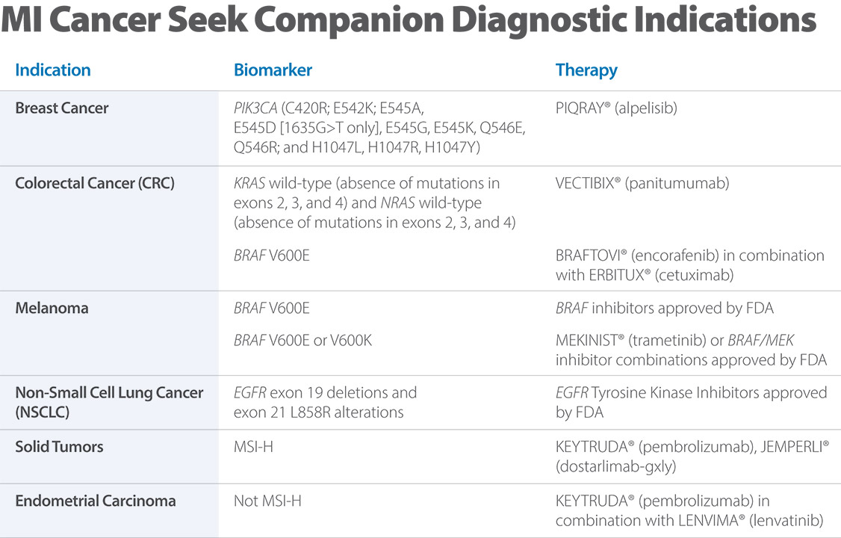The width and height of the screenshot is (841, 538).
Task: Select the Solid Tumors row label
Action: pyautogui.click(x=59, y=447)
